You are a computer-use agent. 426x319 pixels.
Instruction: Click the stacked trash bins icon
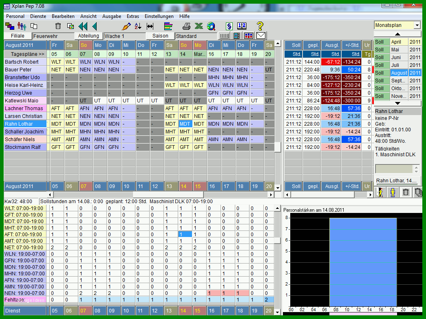tap(418, 192)
